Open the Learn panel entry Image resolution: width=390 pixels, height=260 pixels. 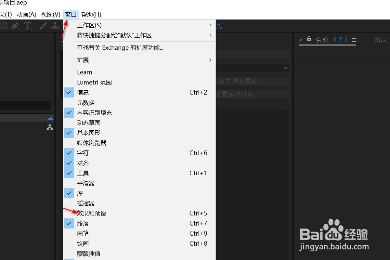pos(139,72)
